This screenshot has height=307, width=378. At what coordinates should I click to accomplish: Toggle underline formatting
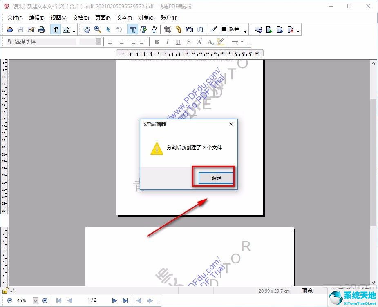pyautogui.click(x=178, y=42)
